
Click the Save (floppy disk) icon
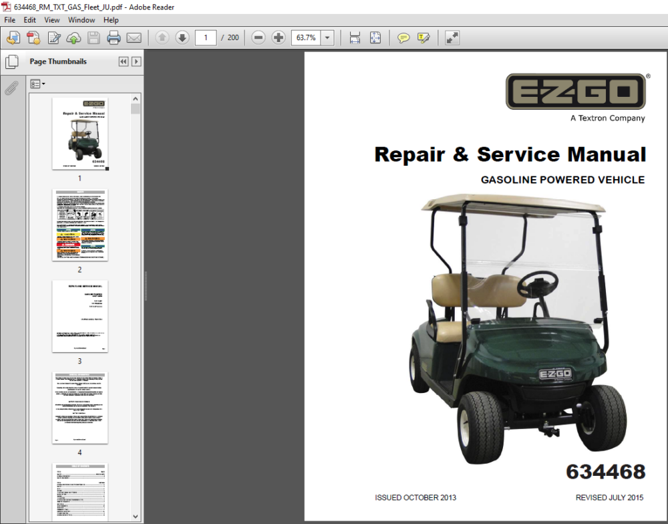[94, 38]
